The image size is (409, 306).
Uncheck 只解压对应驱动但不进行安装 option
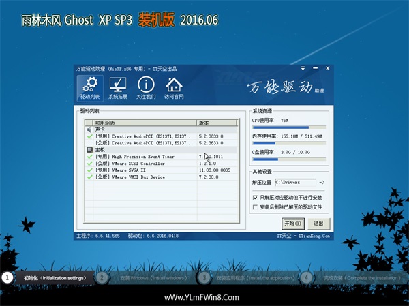[255, 196]
